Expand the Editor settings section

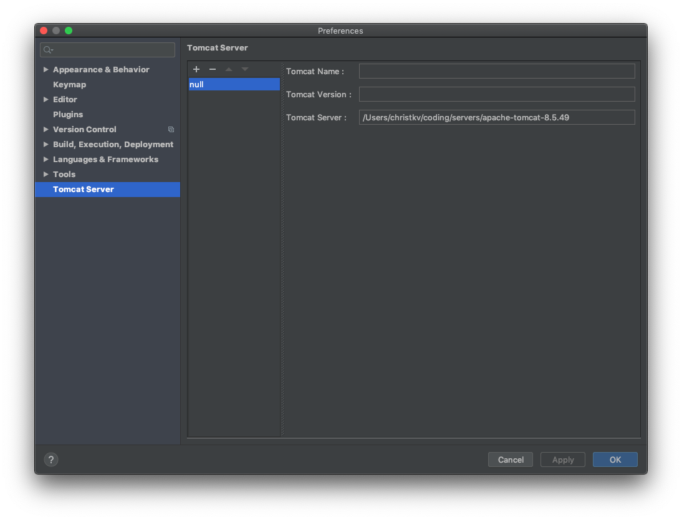pyautogui.click(x=46, y=99)
